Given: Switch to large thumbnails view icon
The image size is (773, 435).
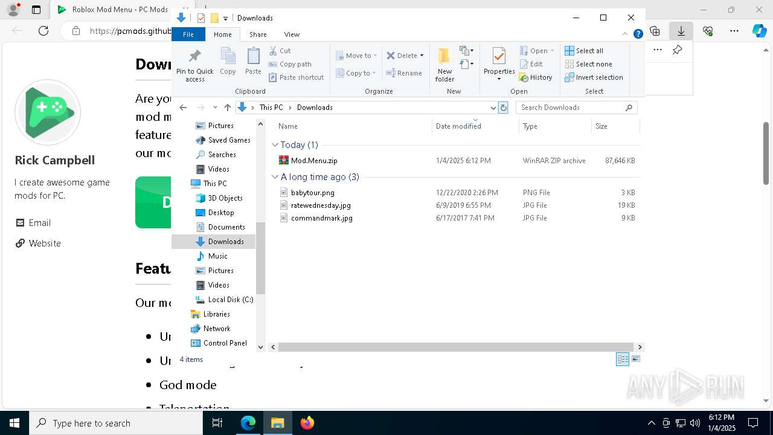Looking at the screenshot, I should pos(635,359).
